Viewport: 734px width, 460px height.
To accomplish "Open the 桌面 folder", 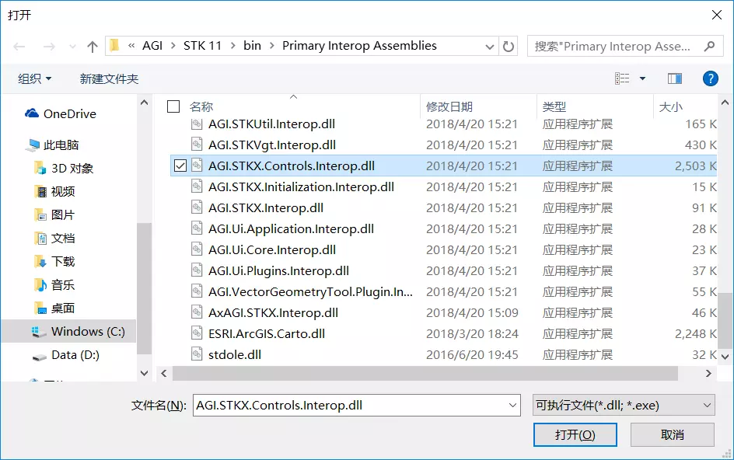I will (x=54, y=308).
